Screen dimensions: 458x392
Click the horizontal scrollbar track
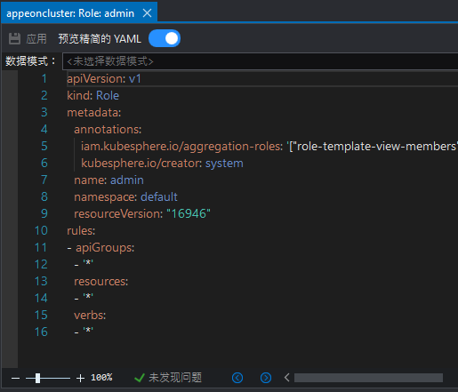coord(368,378)
